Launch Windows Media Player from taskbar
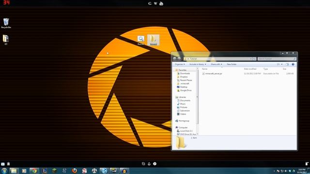310x174 pixels. [24, 171]
